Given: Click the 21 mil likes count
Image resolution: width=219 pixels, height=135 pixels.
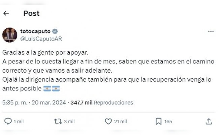Looking at the screenshot, I should pyautogui.click(x=120, y=122).
